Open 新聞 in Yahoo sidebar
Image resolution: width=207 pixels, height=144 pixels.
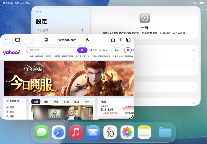[x=10, y=107]
